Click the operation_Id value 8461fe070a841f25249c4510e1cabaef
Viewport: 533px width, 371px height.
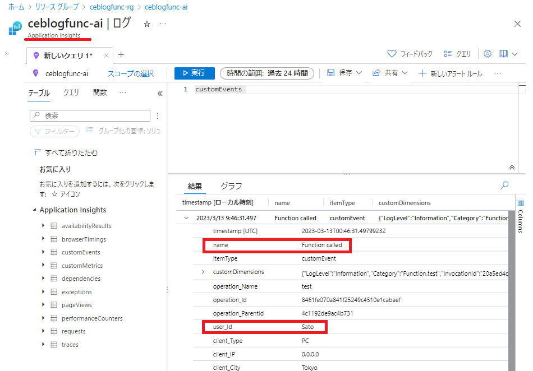tap(351, 300)
